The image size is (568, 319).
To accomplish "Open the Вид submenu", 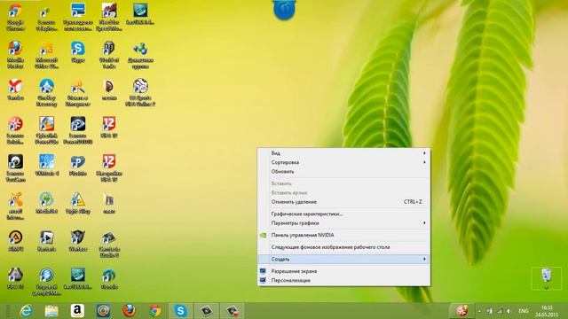I will pyautogui.click(x=343, y=153).
